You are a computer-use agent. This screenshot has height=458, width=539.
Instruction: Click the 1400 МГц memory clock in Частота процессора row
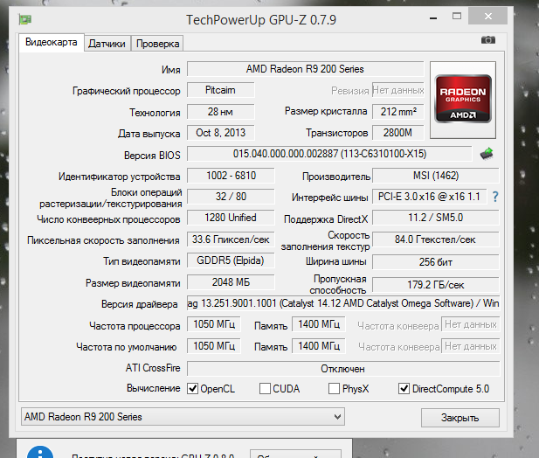click(x=319, y=324)
